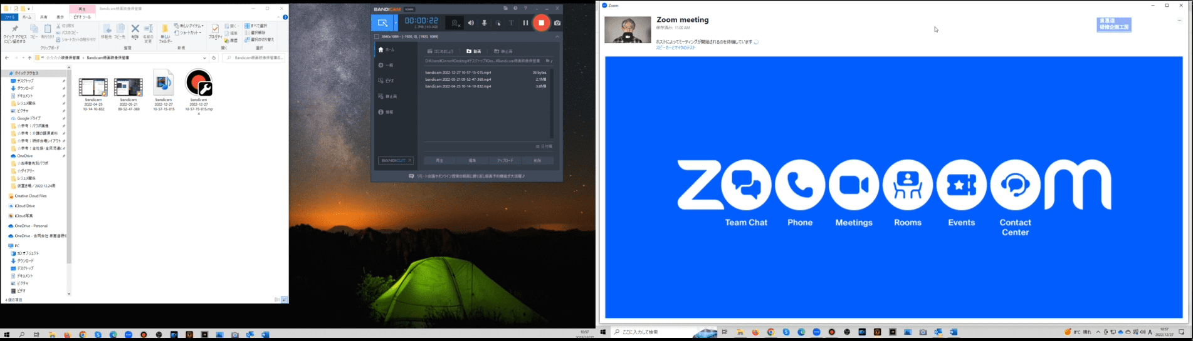
Task: Select bandicam 2022-05-21 09-52-47-369.mp4 in Bandicam list
Action: coord(486,79)
